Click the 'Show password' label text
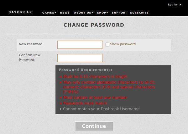The height and width of the screenshot is (134, 188). [123, 44]
